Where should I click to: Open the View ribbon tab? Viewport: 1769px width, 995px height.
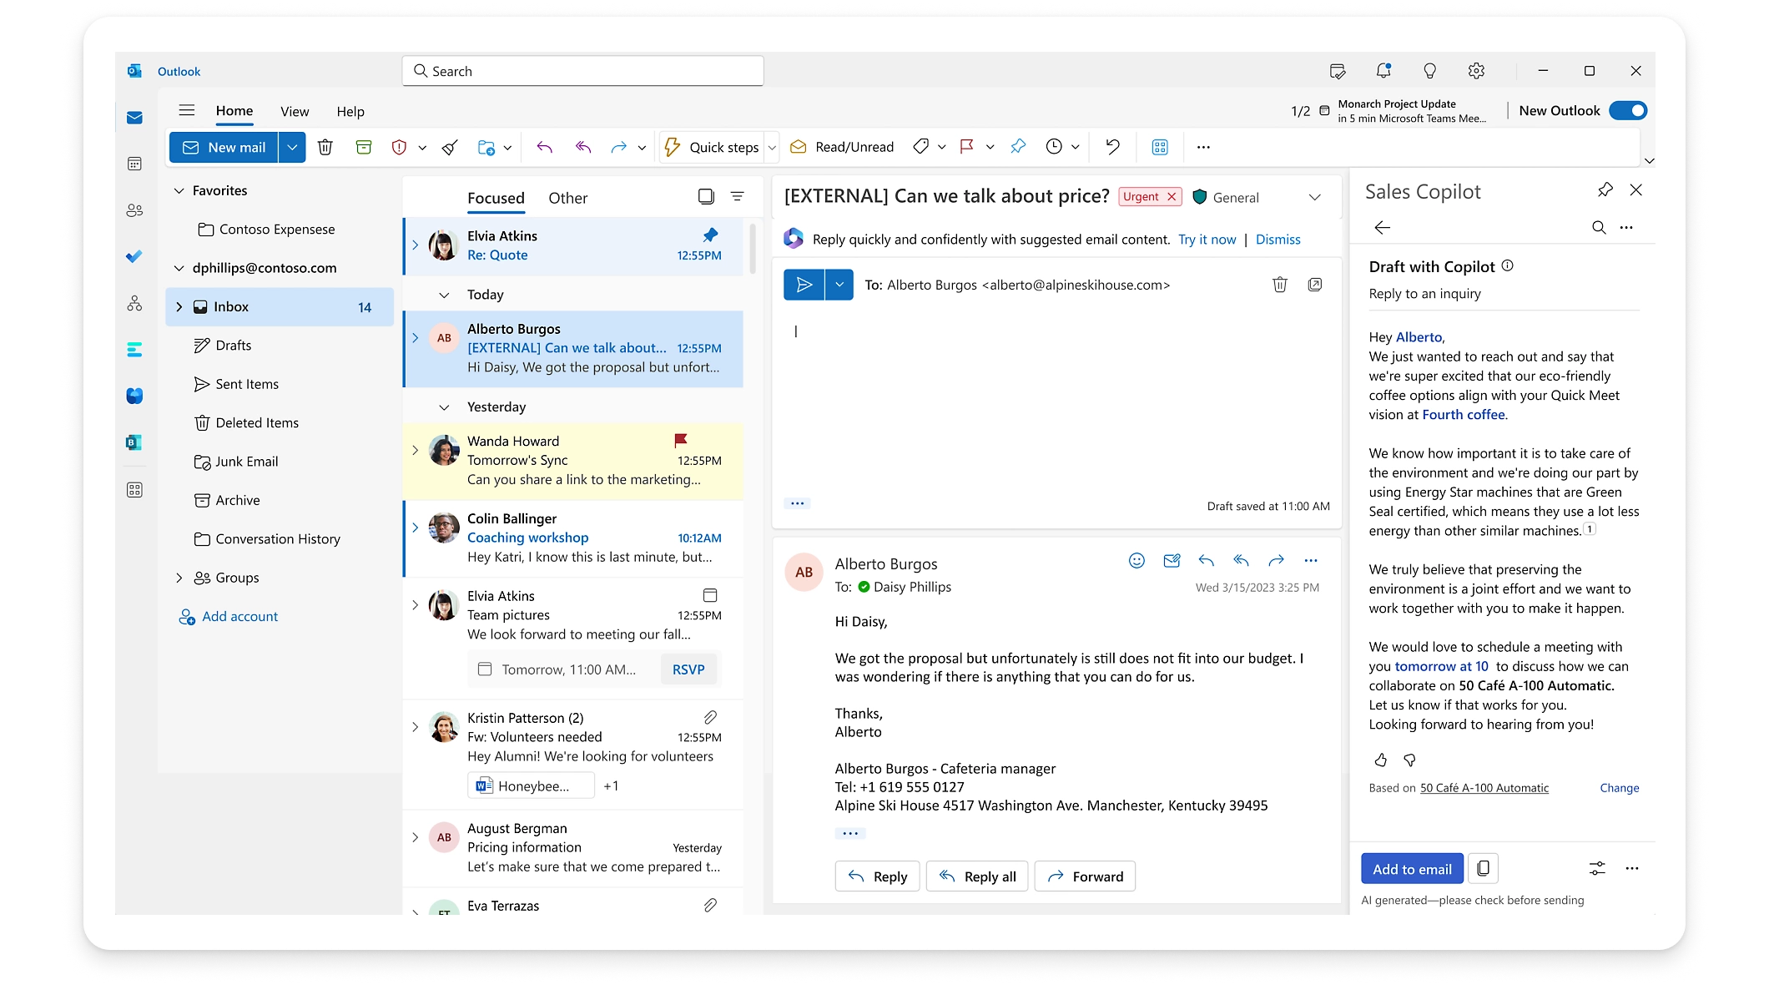tap(295, 111)
